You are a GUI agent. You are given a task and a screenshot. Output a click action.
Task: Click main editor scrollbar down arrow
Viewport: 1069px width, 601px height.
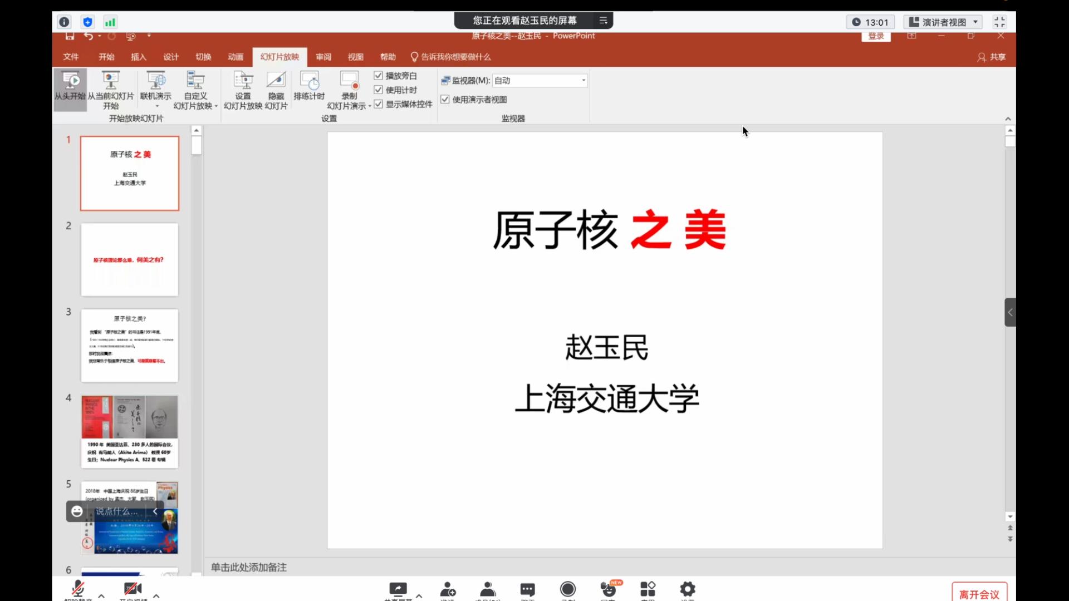[x=1010, y=516]
